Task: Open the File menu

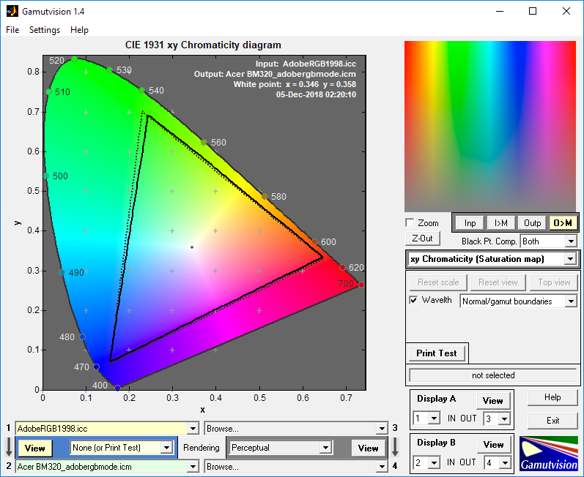Action: coord(12,30)
